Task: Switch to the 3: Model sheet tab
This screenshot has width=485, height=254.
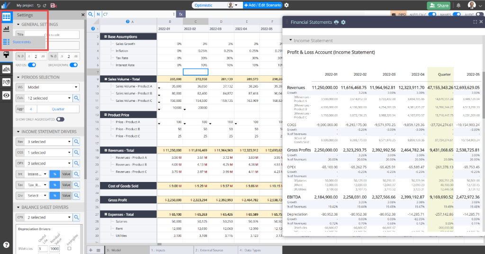Action: 127,250
